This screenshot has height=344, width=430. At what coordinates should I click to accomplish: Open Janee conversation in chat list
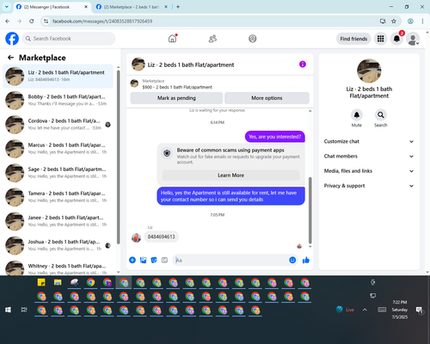[58, 221]
